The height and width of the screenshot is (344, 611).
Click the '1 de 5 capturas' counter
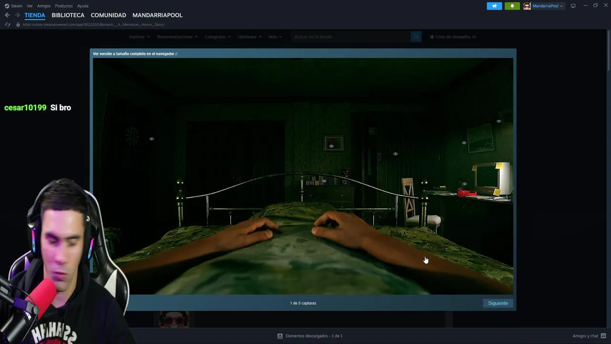coord(303,303)
